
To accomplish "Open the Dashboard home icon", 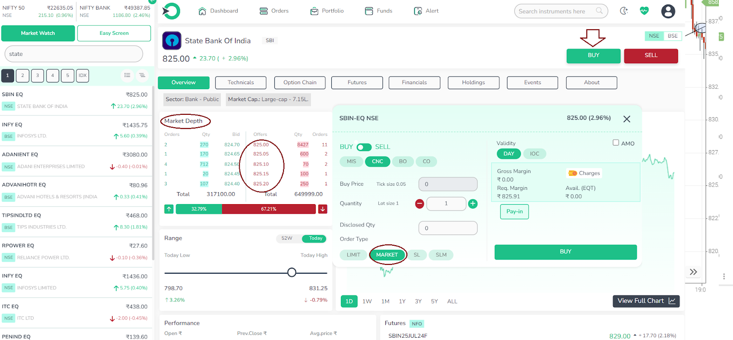I will pos(202,11).
